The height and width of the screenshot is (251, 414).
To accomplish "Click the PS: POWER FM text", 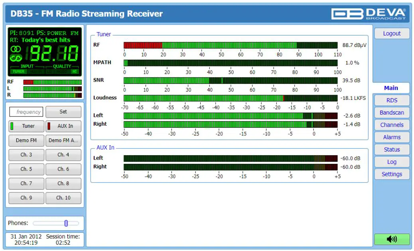I will click(x=57, y=33).
